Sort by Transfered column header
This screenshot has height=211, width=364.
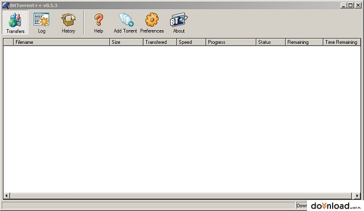pyautogui.click(x=159, y=42)
